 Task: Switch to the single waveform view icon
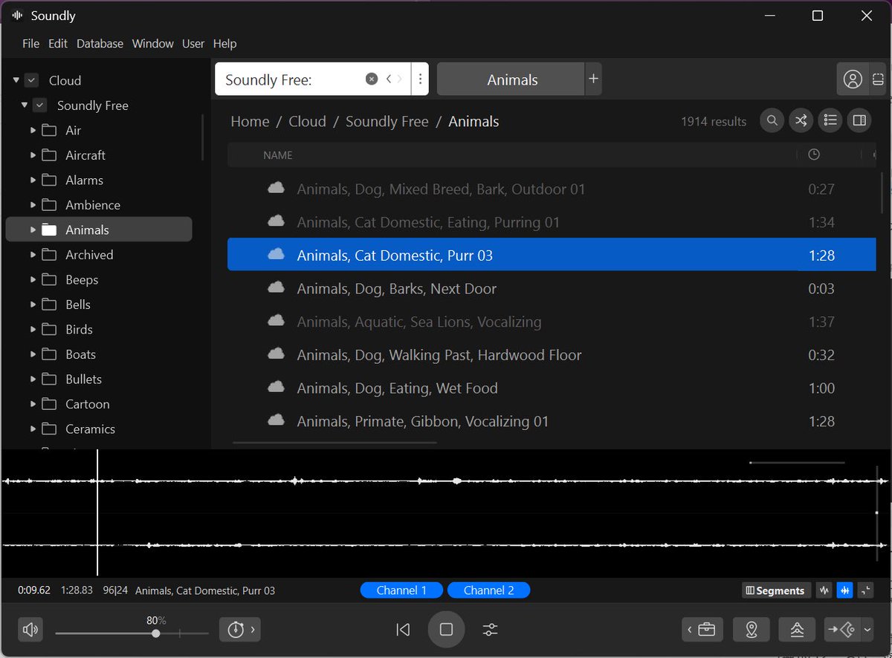pyautogui.click(x=824, y=590)
